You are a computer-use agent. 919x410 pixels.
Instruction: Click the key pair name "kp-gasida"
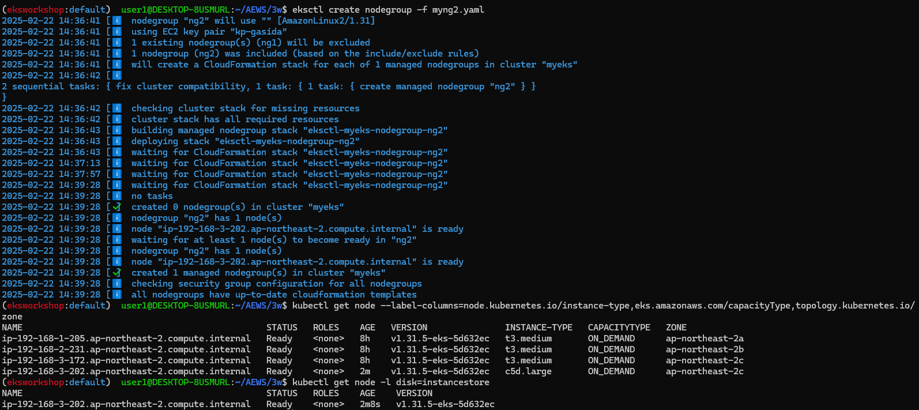coord(258,32)
